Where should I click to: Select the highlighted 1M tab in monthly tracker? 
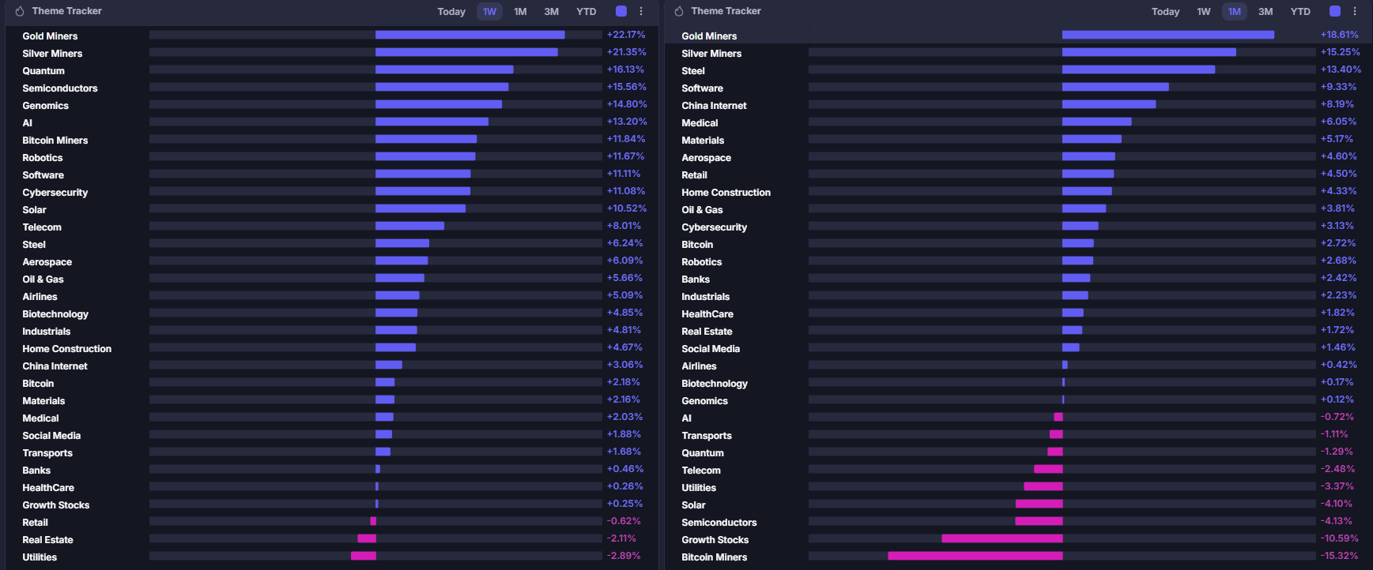click(x=1235, y=12)
